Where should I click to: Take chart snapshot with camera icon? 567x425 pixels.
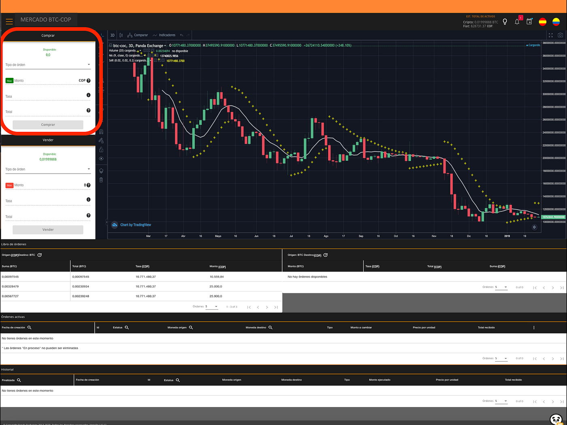(x=560, y=35)
